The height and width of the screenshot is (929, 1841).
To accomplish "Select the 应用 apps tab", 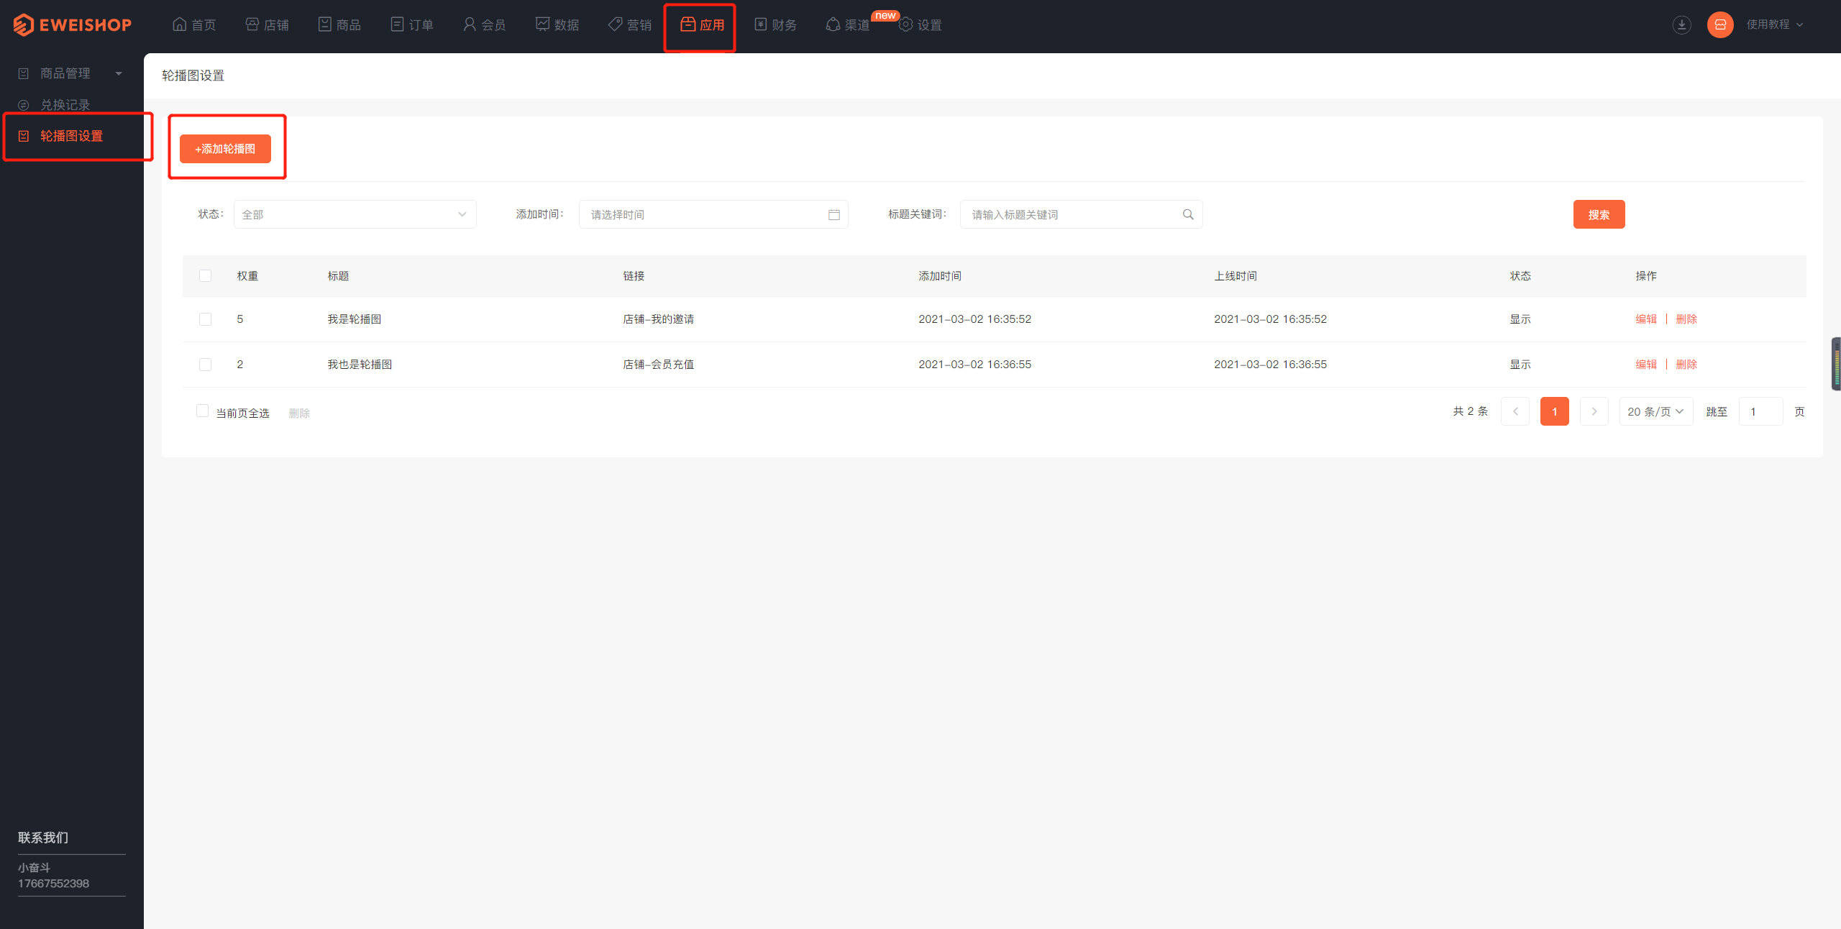I will tap(703, 24).
